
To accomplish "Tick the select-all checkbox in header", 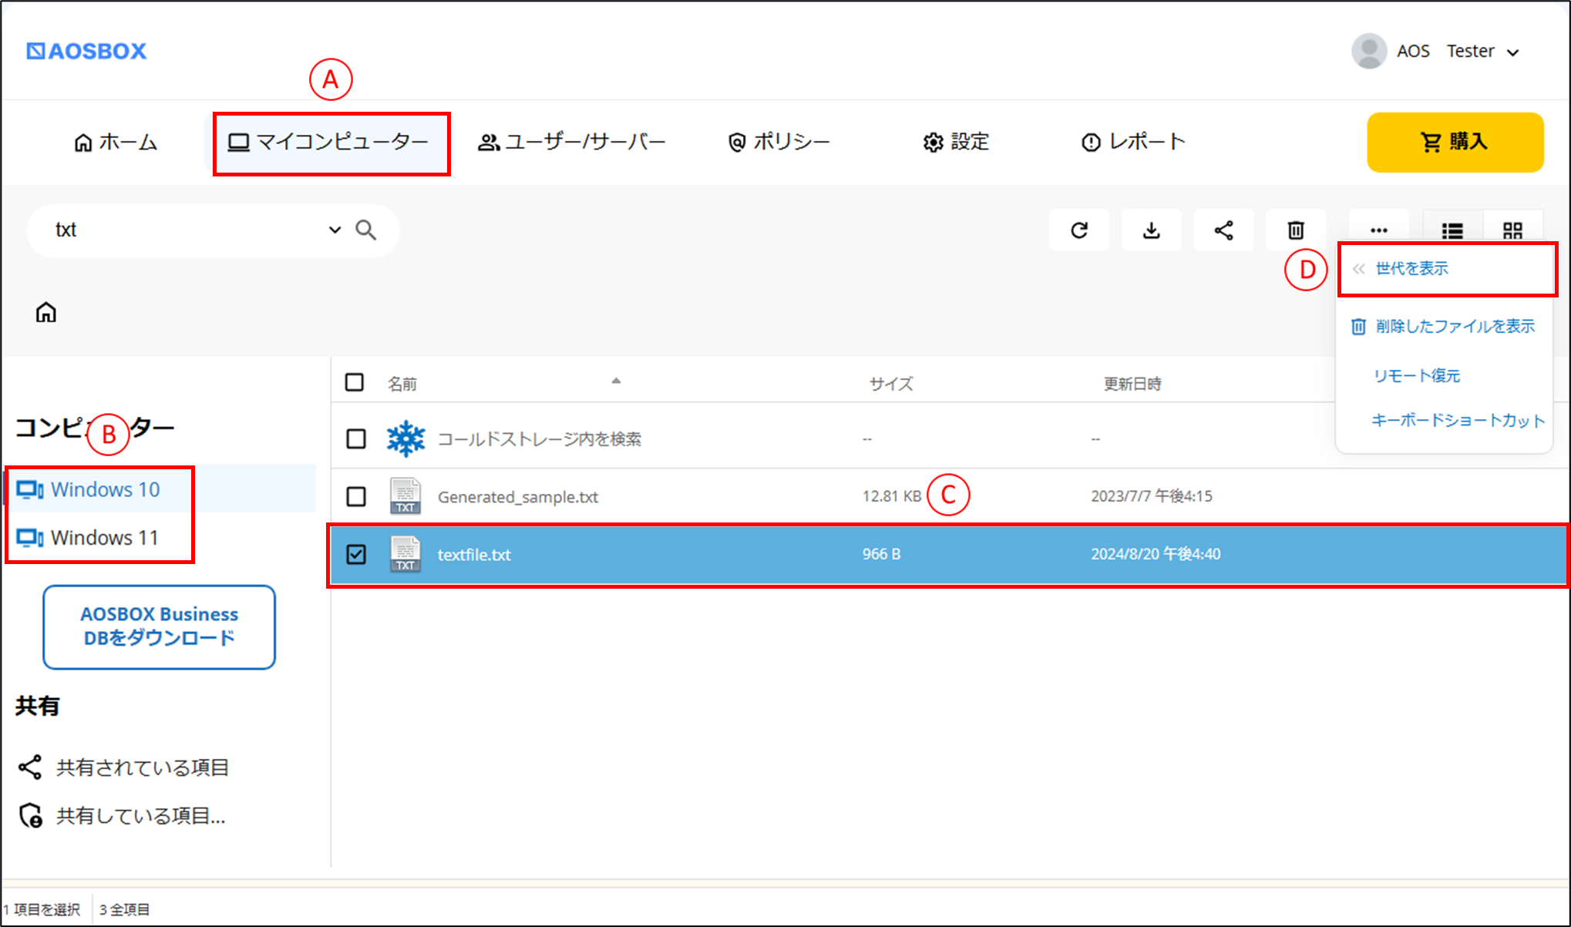I will [355, 382].
